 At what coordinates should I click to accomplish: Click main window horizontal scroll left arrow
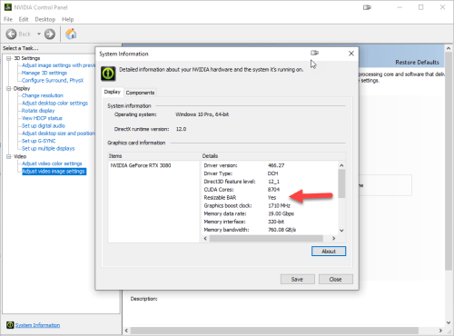pos(126,331)
